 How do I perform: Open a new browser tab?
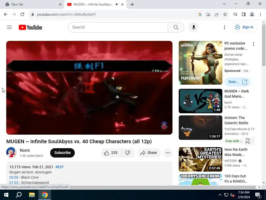pos(132,4)
